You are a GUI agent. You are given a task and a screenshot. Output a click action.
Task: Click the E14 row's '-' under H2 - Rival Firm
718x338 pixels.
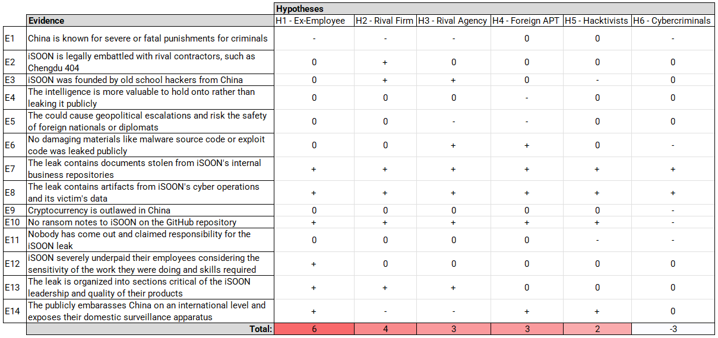pos(385,311)
